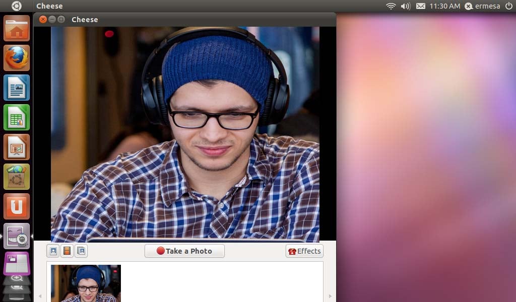Open the messaging mail indicator

[x=421, y=6]
